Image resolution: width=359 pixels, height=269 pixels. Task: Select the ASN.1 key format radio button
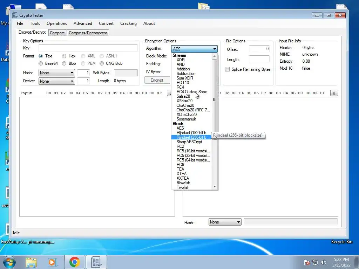[102, 56]
